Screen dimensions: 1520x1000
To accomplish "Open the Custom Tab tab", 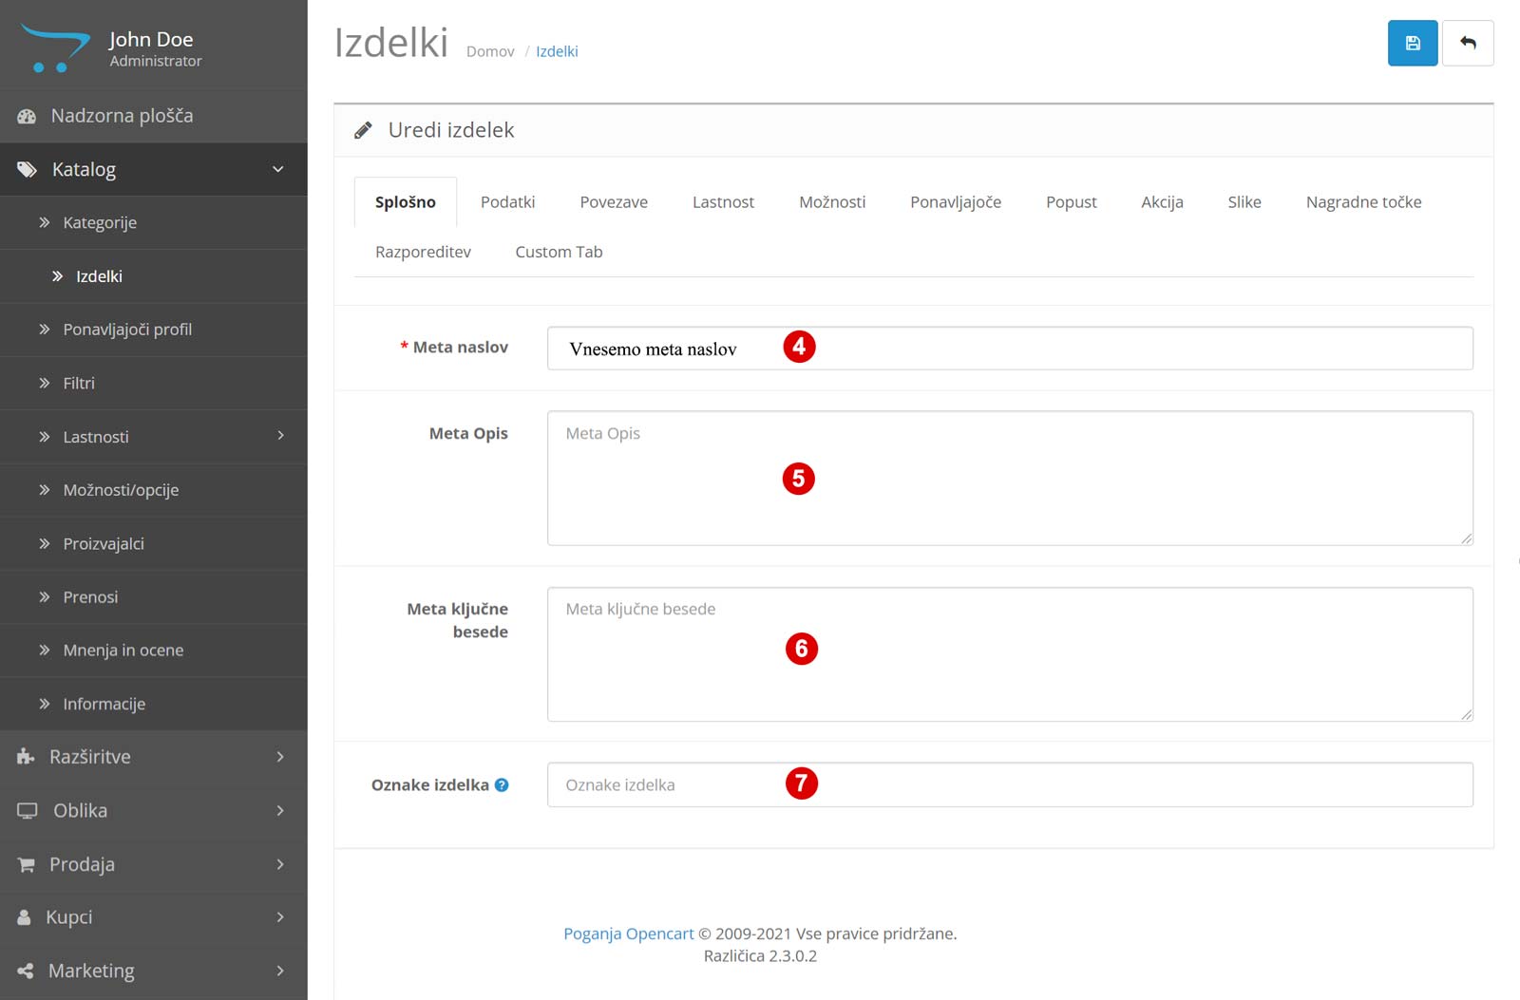I will point(559,252).
